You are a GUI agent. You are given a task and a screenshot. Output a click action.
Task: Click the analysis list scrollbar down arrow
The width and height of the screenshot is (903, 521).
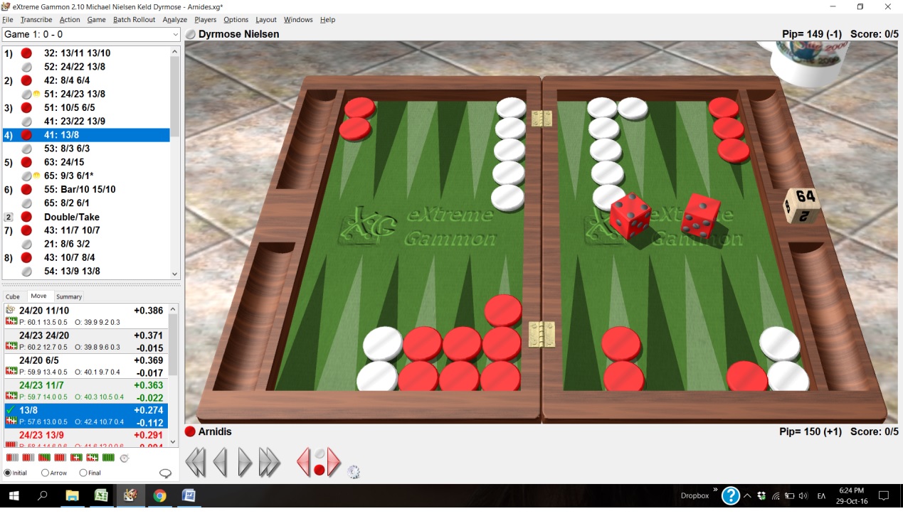click(172, 442)
